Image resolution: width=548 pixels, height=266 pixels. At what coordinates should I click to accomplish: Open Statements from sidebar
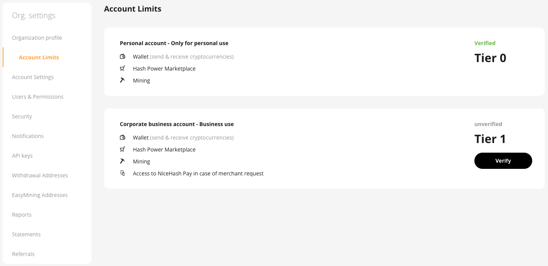pos(26,234)
